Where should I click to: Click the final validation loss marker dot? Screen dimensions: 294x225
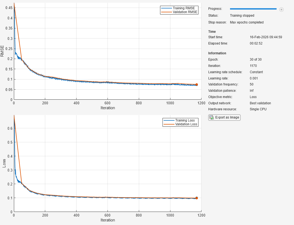(x=197, y=198)
